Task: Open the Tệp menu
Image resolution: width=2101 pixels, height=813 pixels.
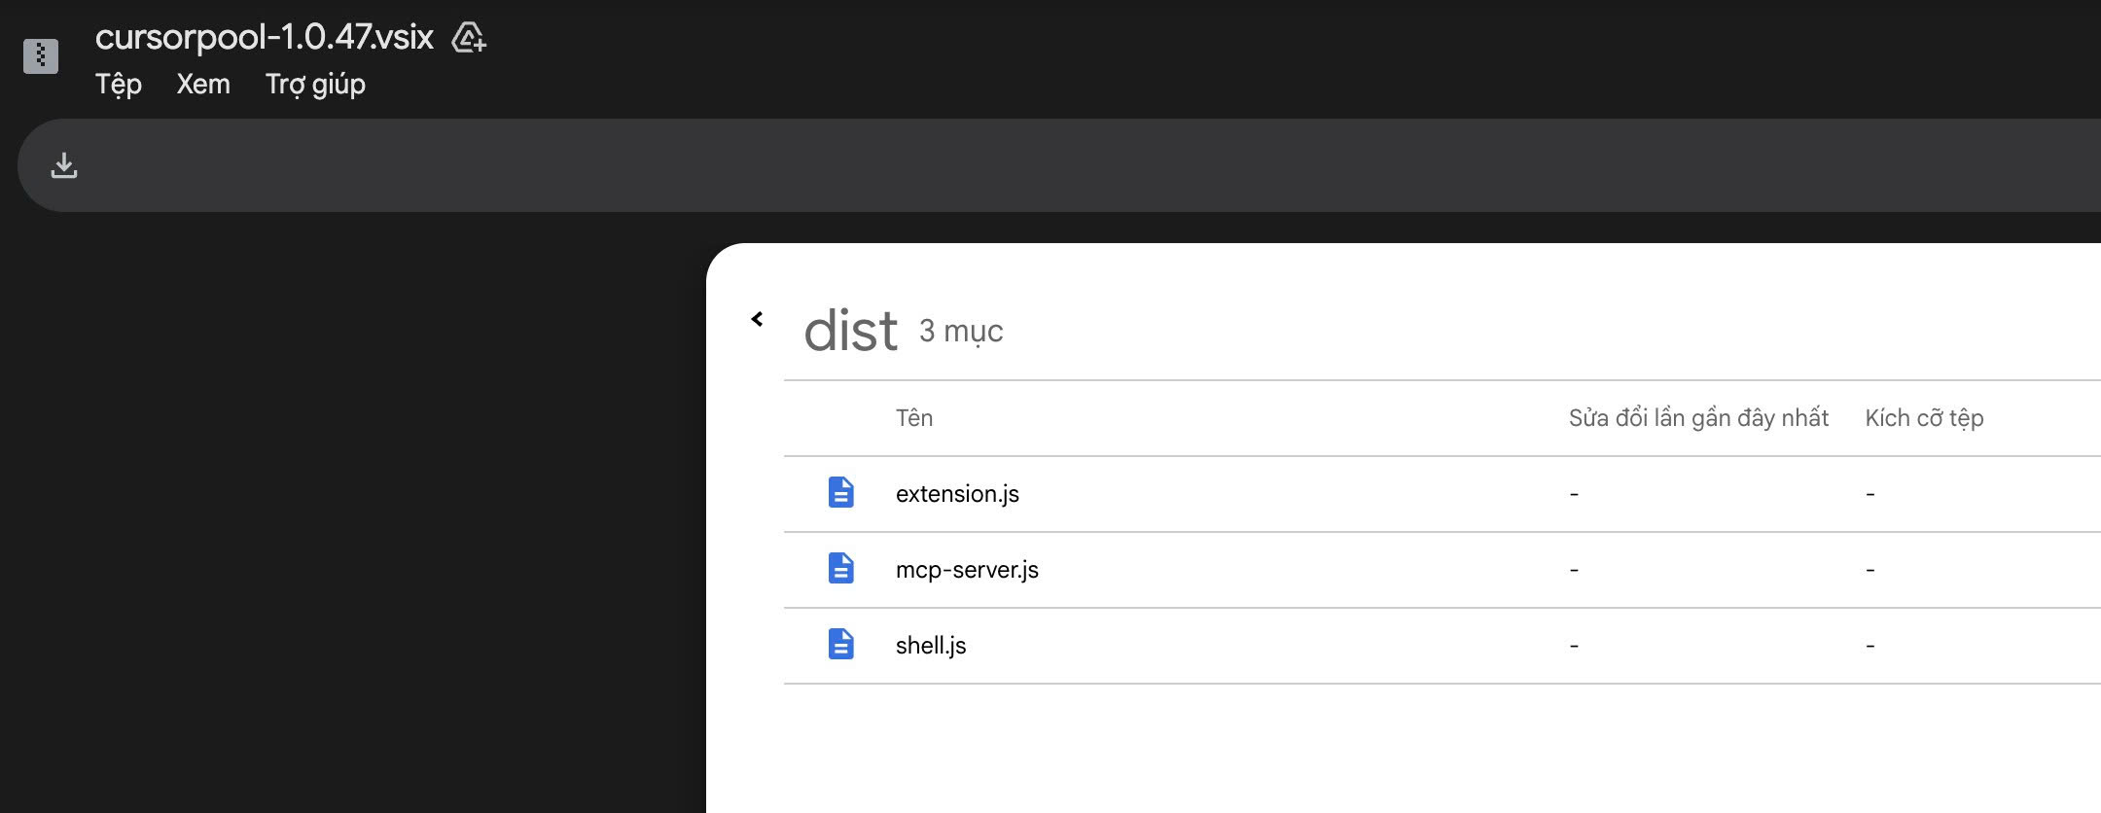Action: [119, 84]
